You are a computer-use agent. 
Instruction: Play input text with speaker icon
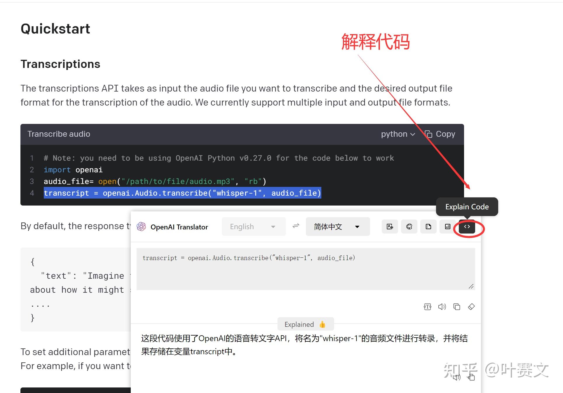442,306
